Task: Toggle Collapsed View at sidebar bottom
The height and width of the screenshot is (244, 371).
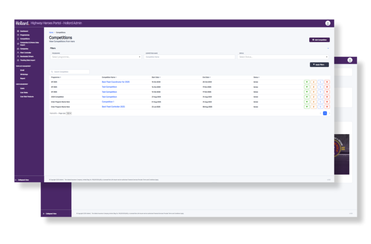Action: click(23, 180)
